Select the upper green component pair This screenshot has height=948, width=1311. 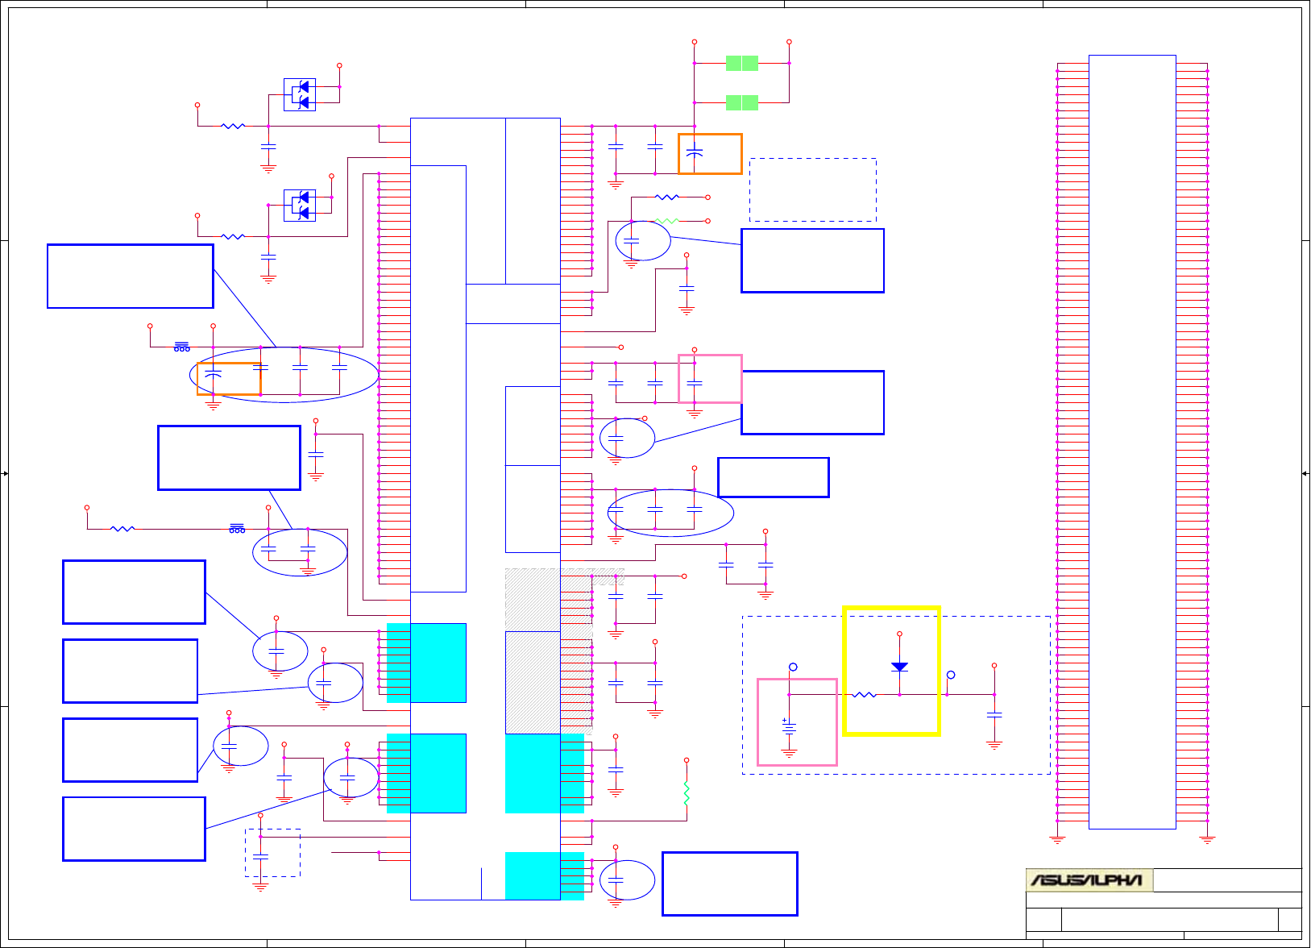(742, 63)
